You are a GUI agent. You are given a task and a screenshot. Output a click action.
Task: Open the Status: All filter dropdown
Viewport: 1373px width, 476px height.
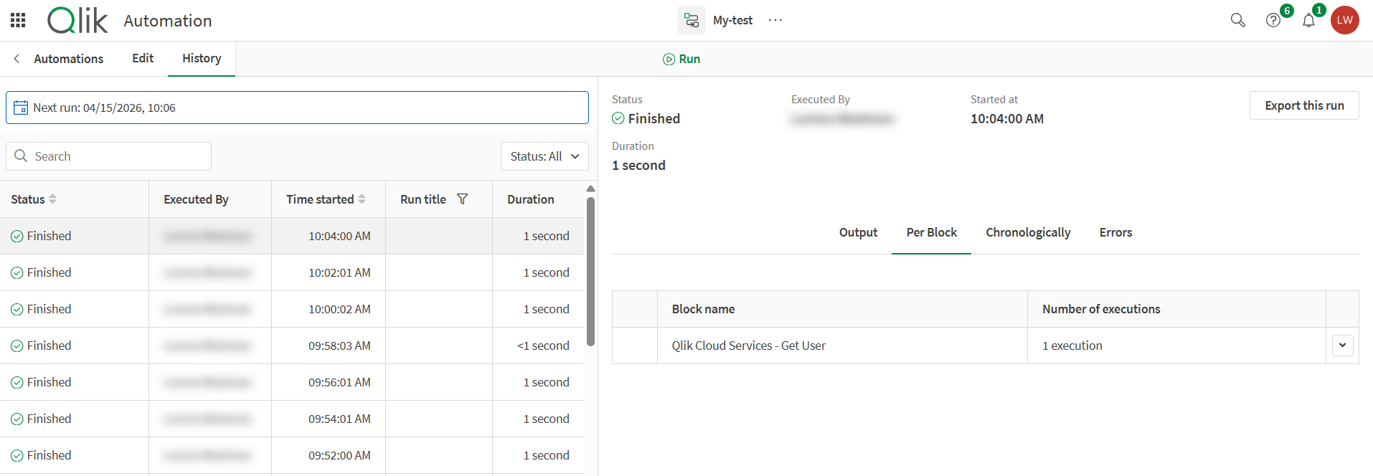(x=544, y=156)
